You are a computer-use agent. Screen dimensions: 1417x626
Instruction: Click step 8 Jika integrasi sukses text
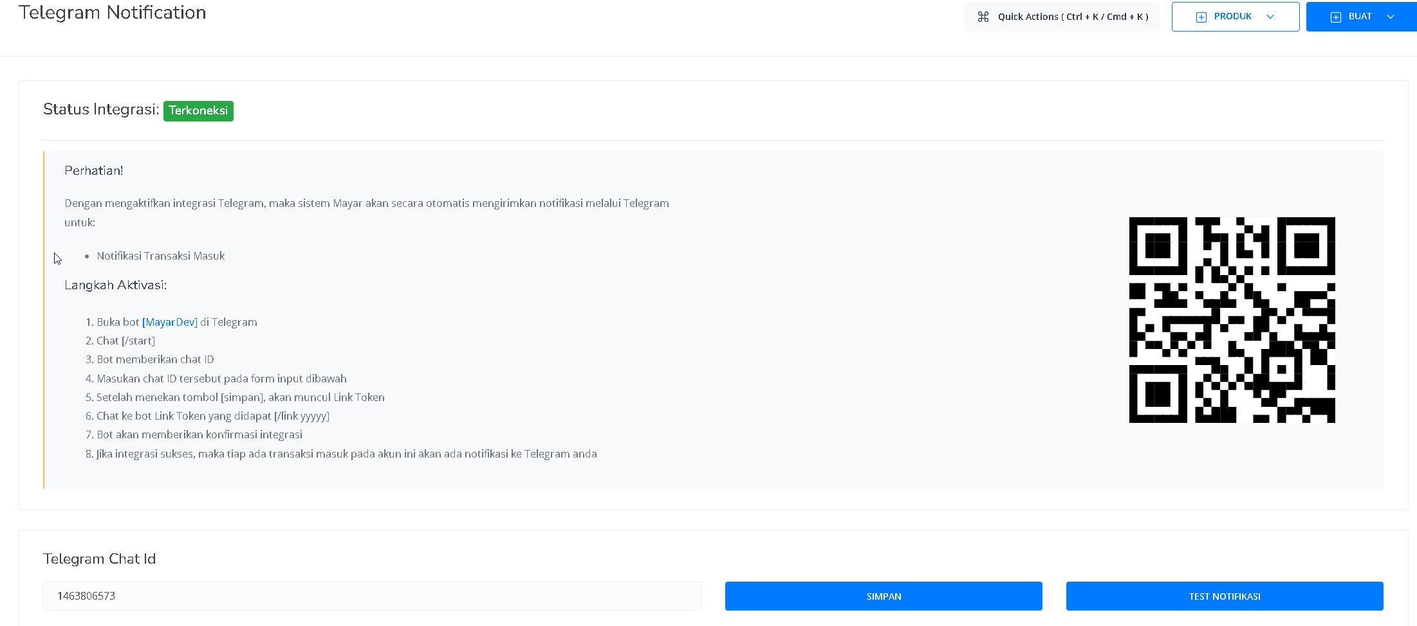tap(346, 454)
